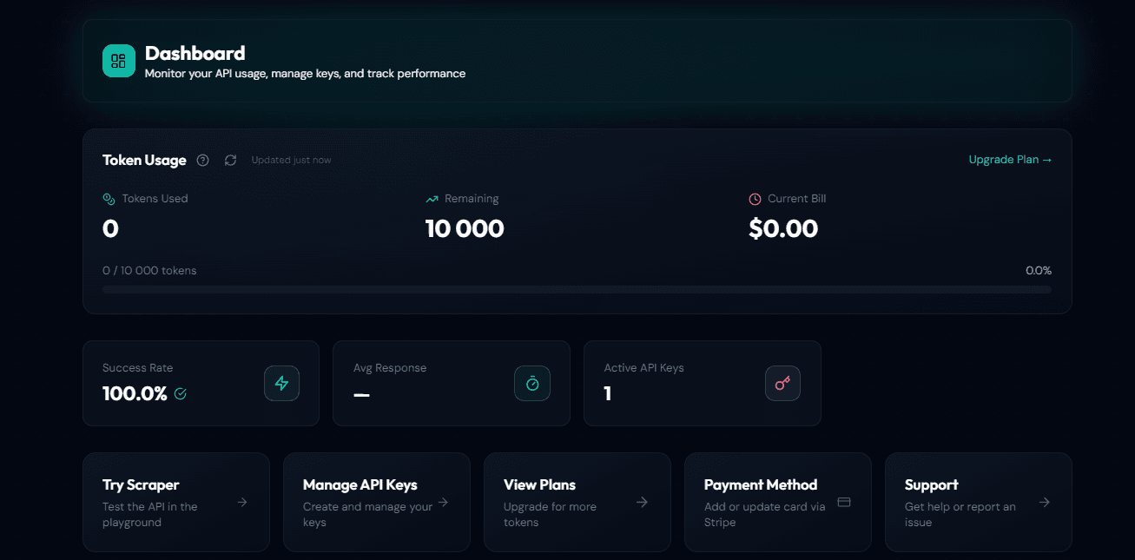Click the Success Rate checkmark badge
Image resolution: width=1135 pixels, height=560 pixels.
click(x=180, y=394)
